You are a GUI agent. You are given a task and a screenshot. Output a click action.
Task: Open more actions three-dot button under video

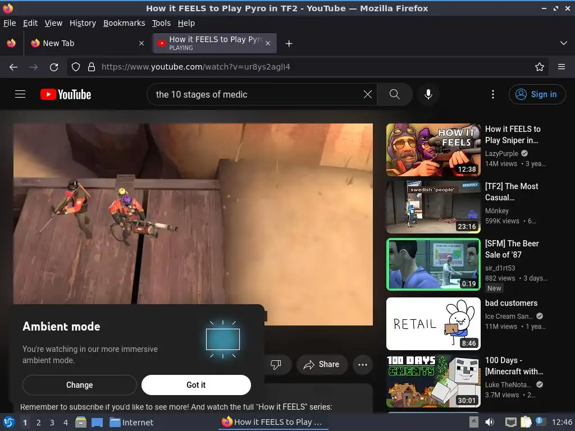363,364
